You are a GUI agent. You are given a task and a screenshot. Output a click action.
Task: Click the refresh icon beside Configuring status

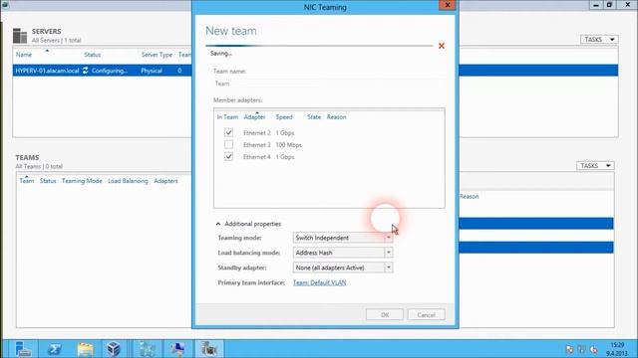[86, 71]
